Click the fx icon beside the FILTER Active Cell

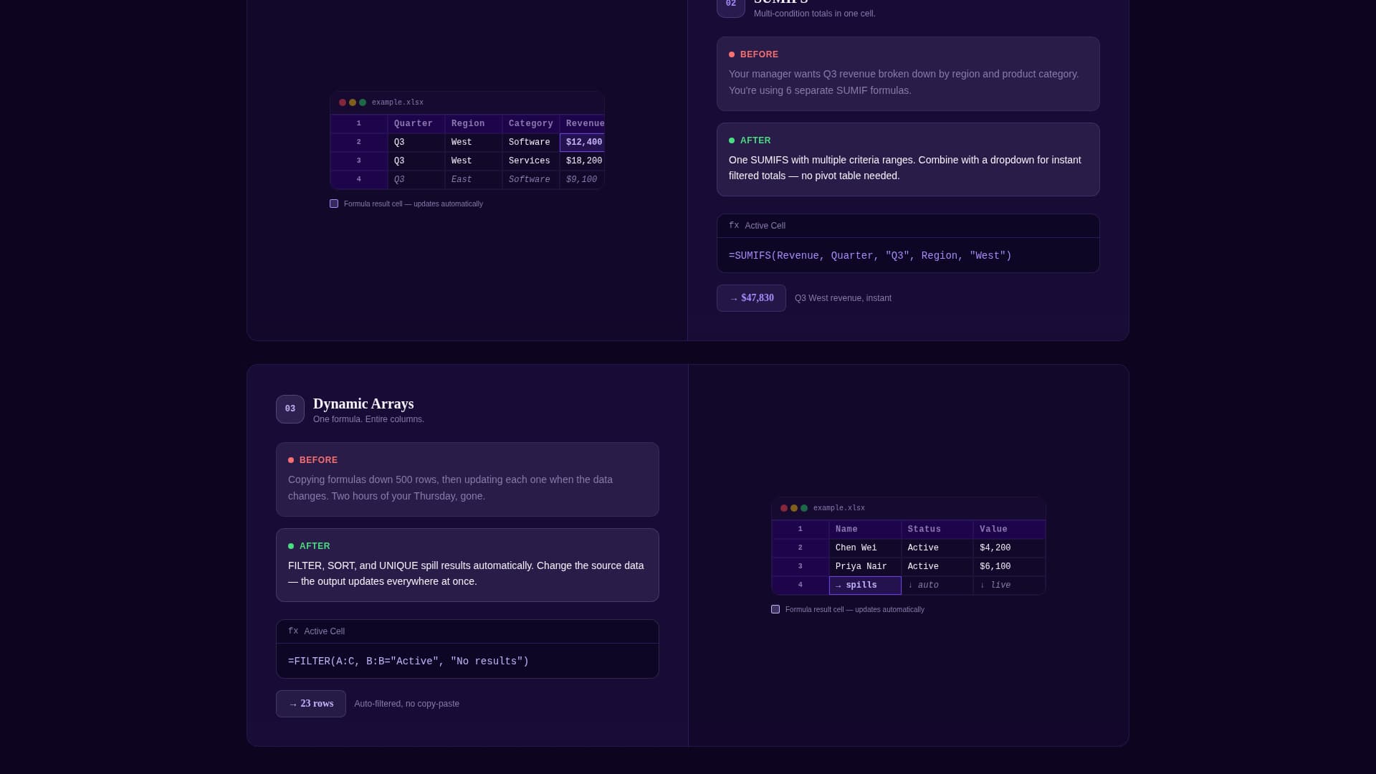pos(294,631)
